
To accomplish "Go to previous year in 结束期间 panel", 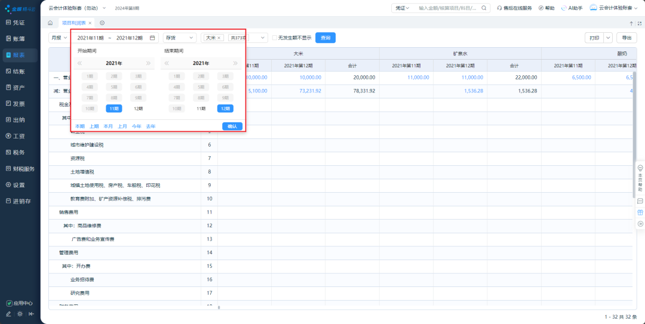I will [167, 63].
